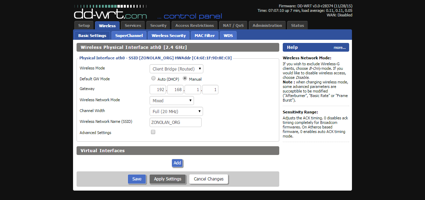
Task: Select Auto (DHCP) gateway mode
Action: pos(153,79)
